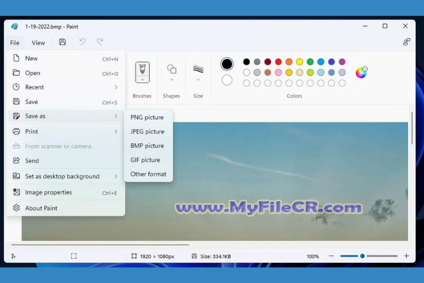
Task: Open Image properties menu entry
Action: click(x=67, y=192)
